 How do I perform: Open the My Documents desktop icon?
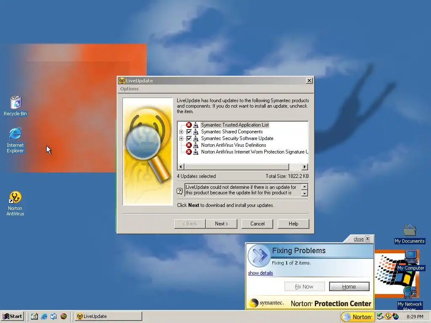click(410, 234)
